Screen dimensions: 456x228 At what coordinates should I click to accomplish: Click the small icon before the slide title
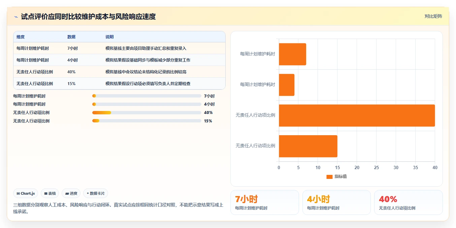(x=16, y=17)
